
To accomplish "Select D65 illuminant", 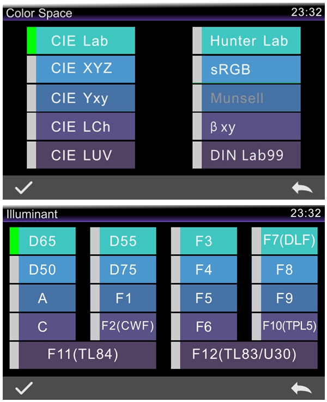I will [x=43, y=241].
